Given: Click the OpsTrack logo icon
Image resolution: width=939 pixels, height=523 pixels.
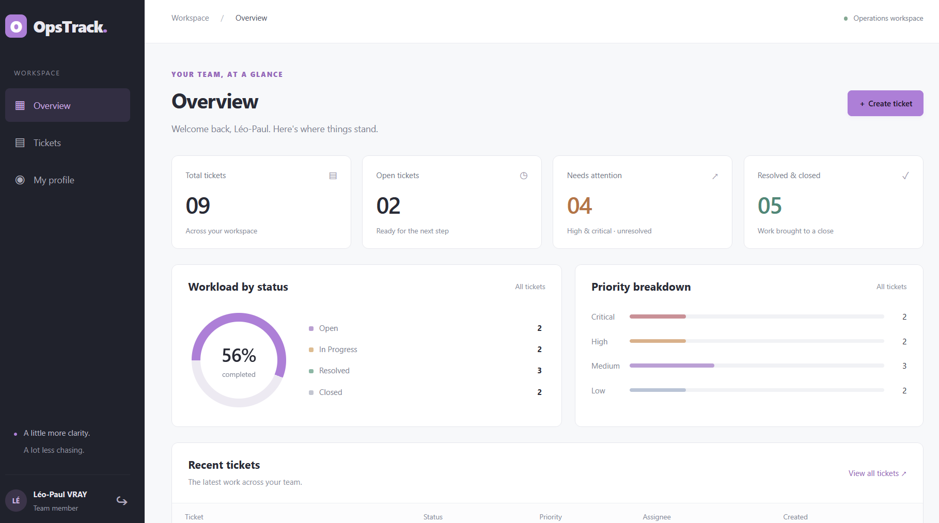Looking at the screenshot, I should pyautogui.click(x=16, y=26).
